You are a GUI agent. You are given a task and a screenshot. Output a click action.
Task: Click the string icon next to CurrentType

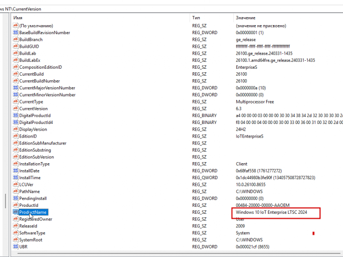(15, 101)
